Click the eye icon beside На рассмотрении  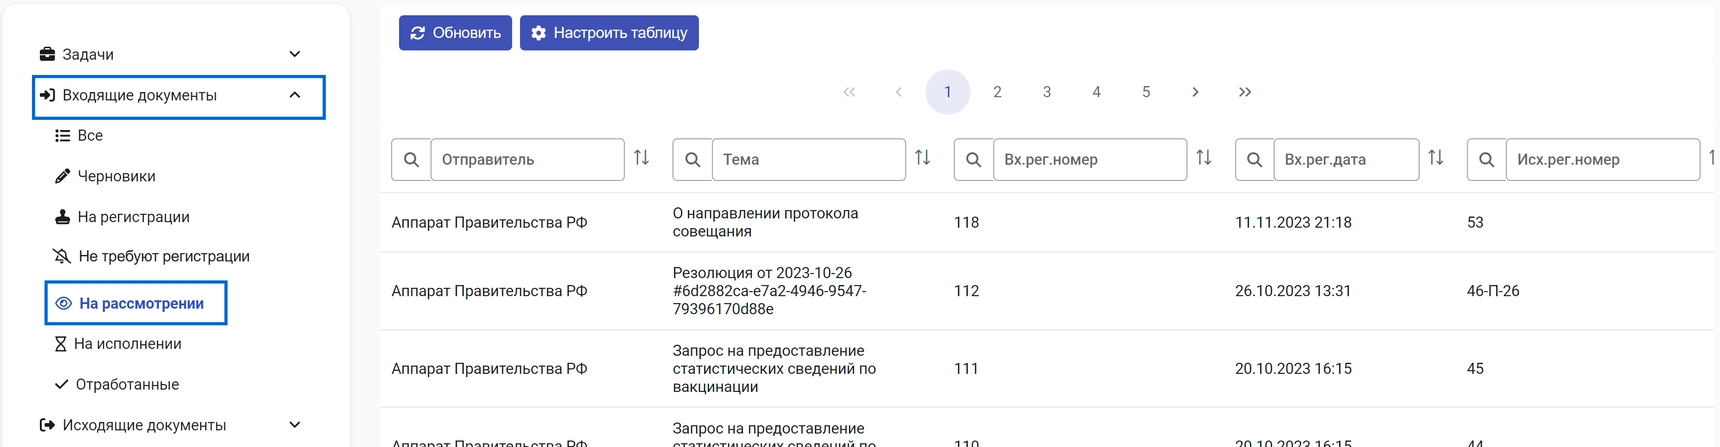pyautogui.click(x=63, y=304)
